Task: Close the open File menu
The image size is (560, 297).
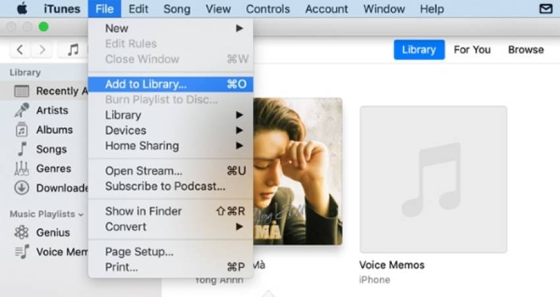Action: pos(104,9)
